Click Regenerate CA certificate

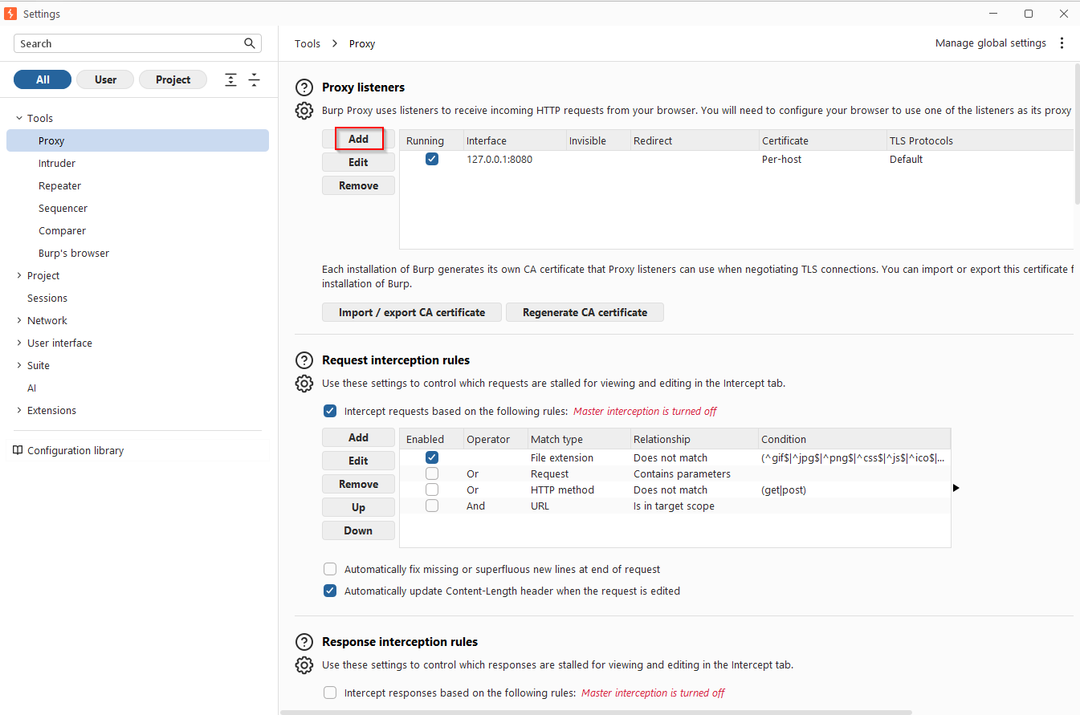coord(585,312)
